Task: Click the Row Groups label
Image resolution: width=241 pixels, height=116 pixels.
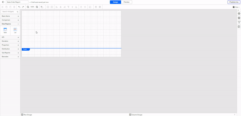Action: pos(28,115)
